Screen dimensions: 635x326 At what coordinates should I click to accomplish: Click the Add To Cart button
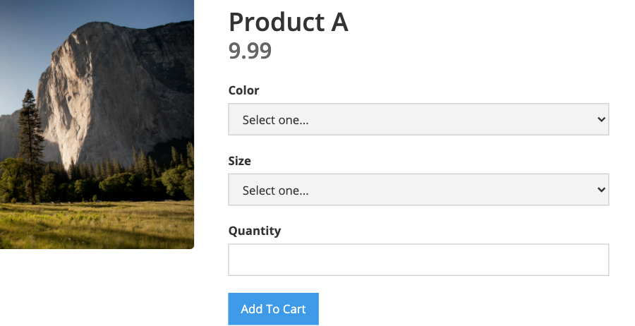[x=273, y=309]
